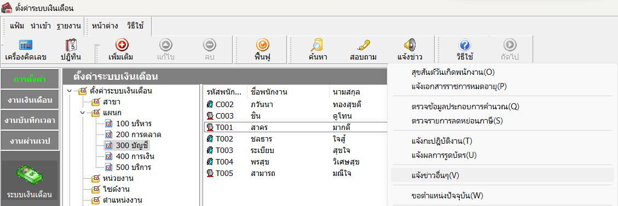Click employee icon for T003 row
The width and height of the screenshot is (618, 206).
[210, 150]
